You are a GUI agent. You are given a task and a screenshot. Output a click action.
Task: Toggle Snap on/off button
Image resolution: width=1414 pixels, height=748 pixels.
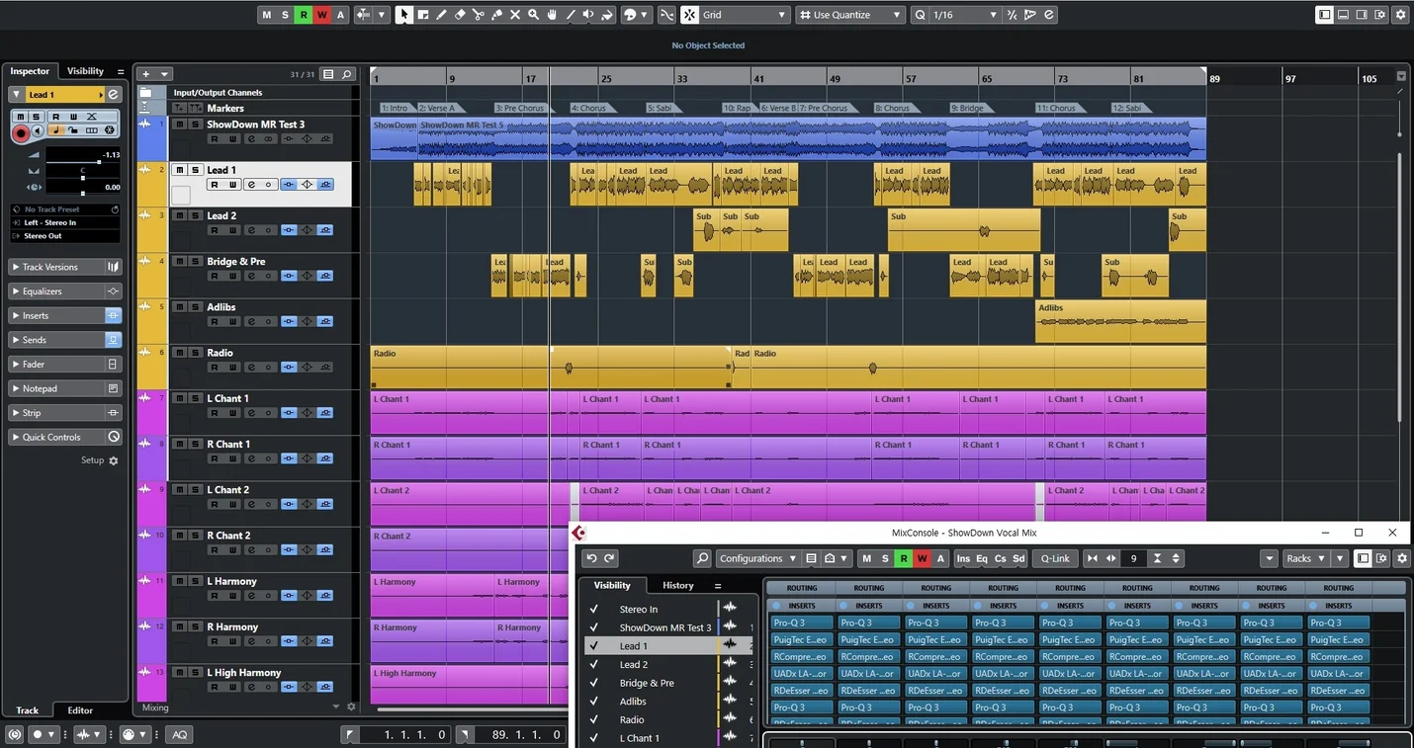pos(689,15)
